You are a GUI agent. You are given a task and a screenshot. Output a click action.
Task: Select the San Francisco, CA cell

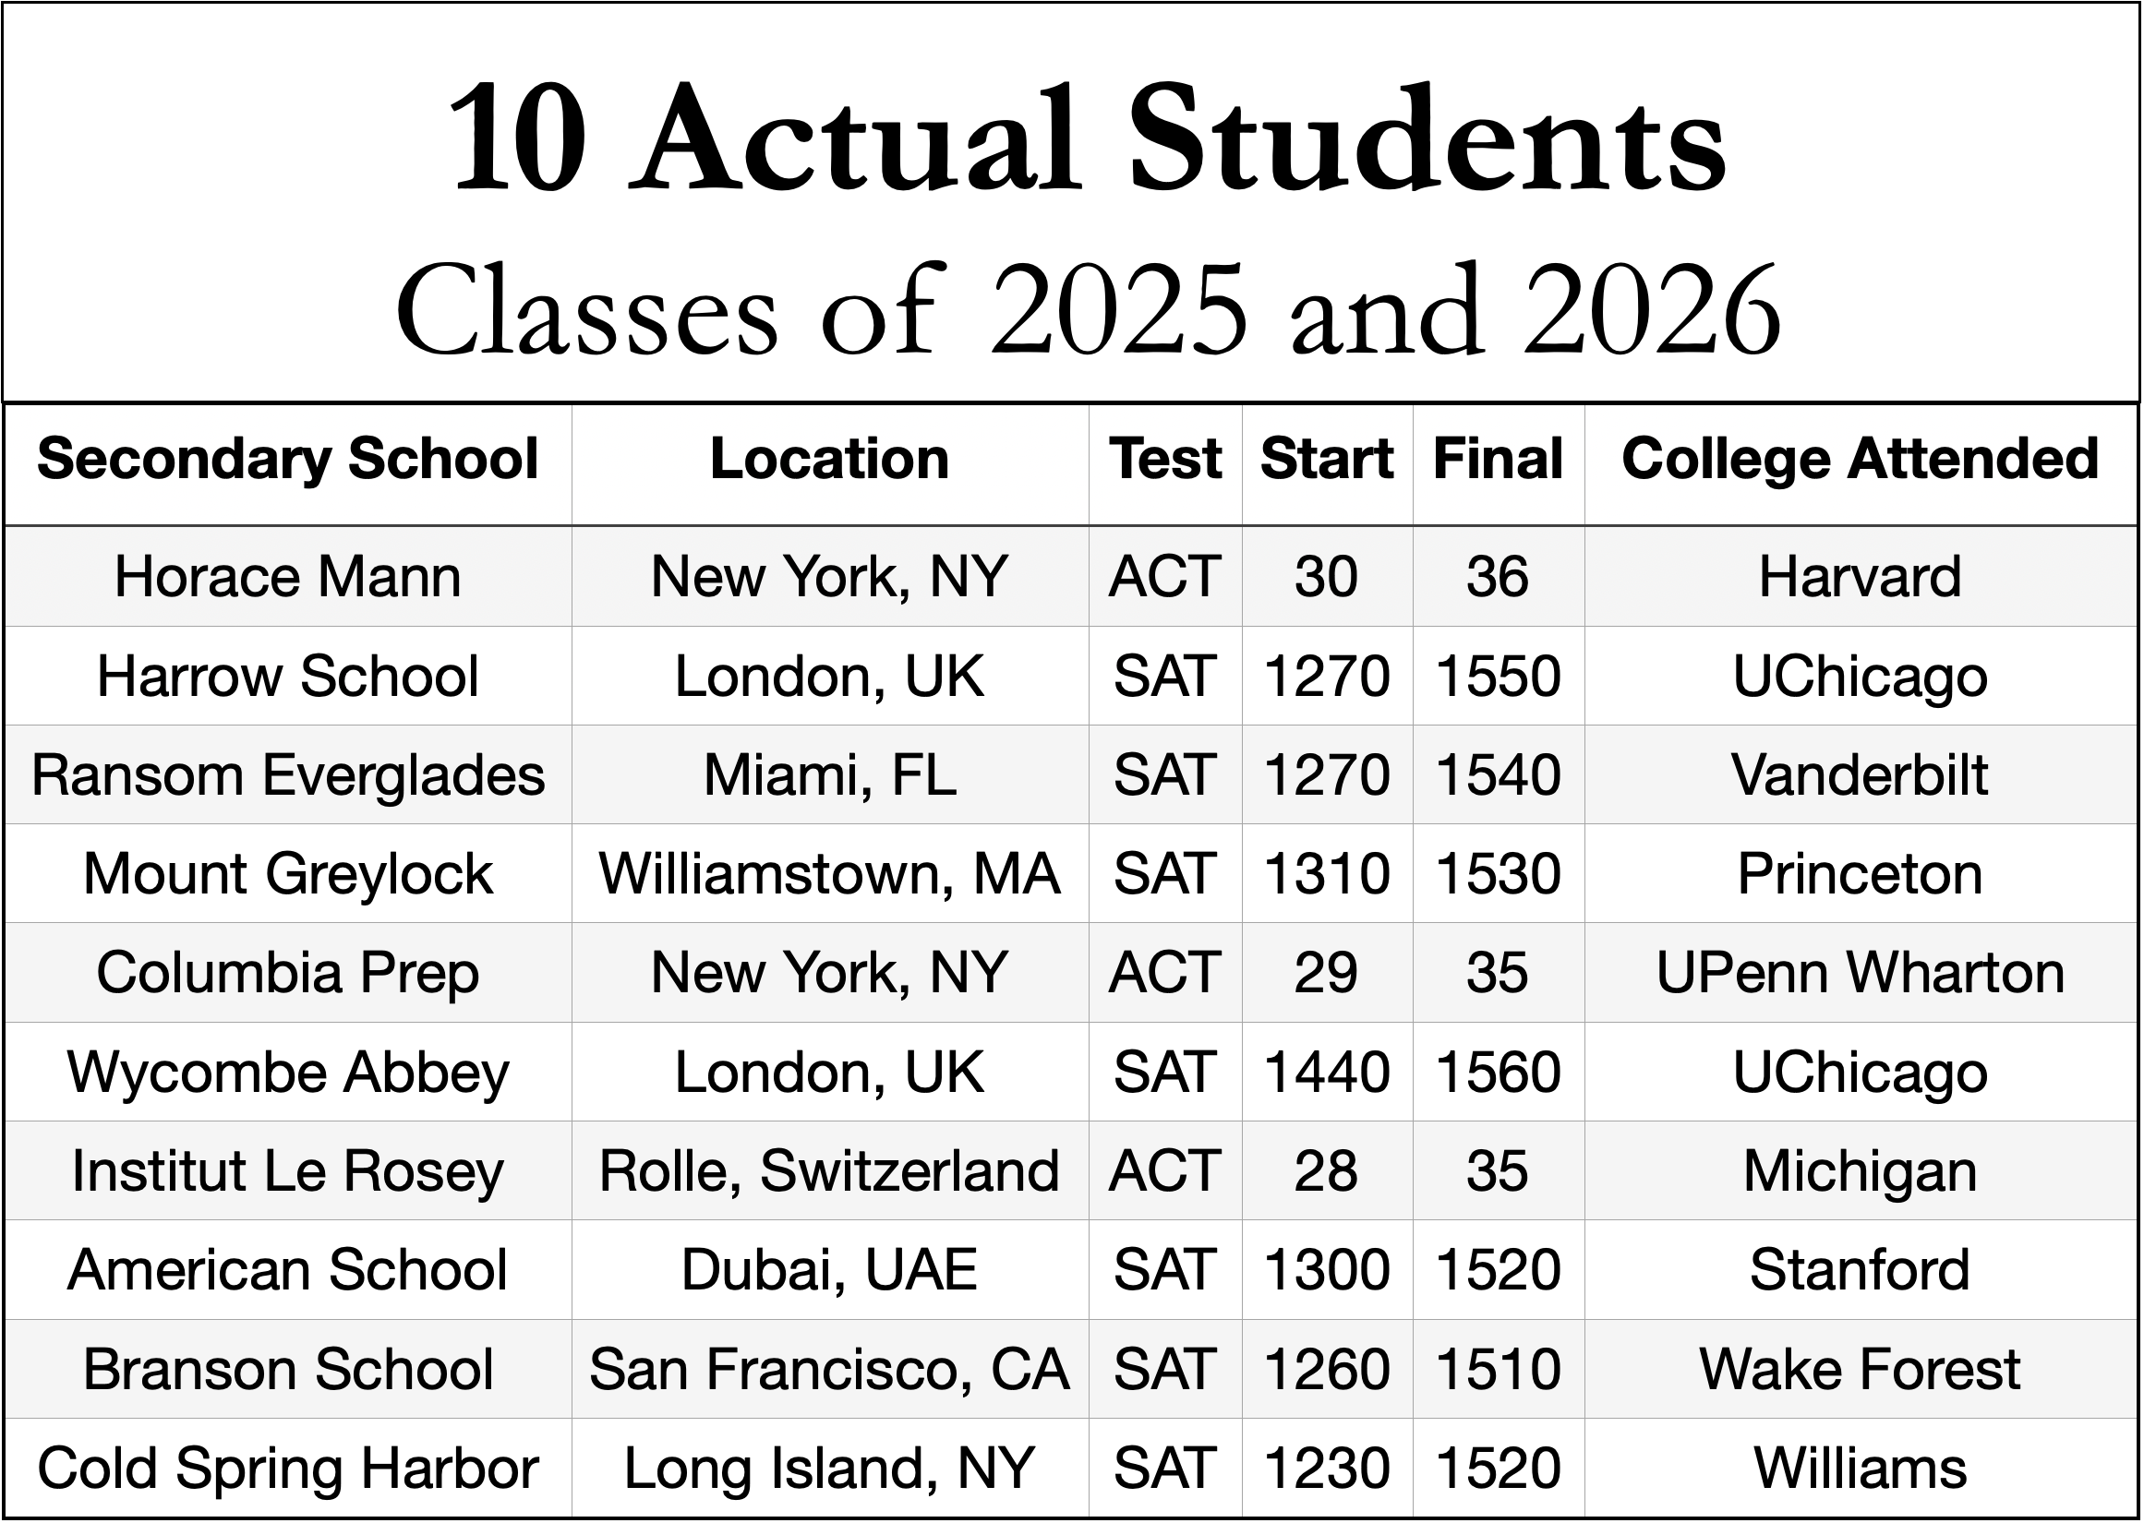pyautogui.click(x=830, y=1369)
